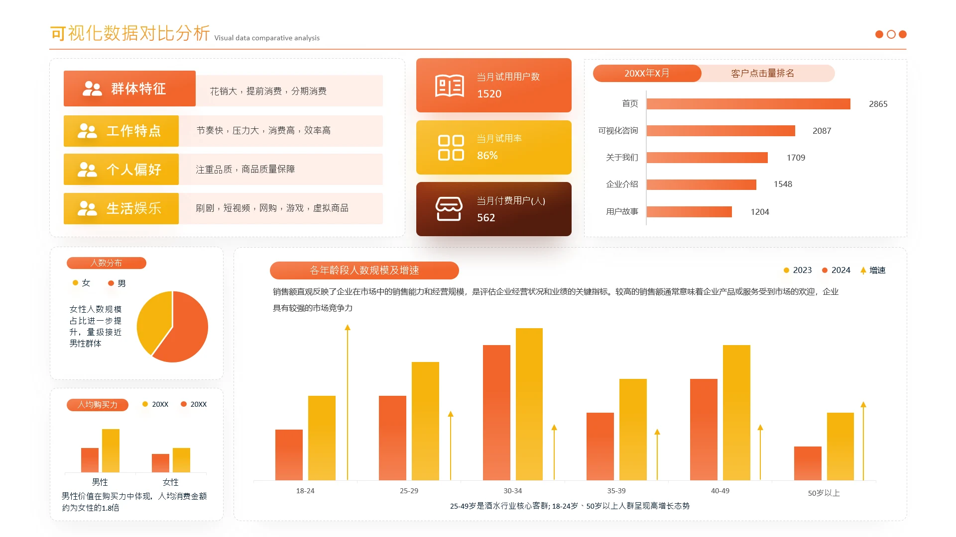Click the people icon beside 工作特点

[x=87, y=131]
